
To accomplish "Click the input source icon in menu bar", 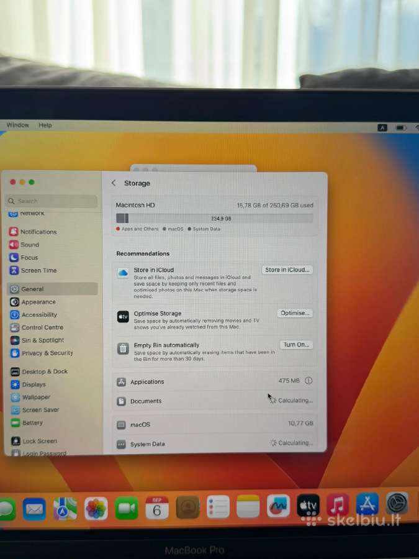I will (x=382, y=127).
